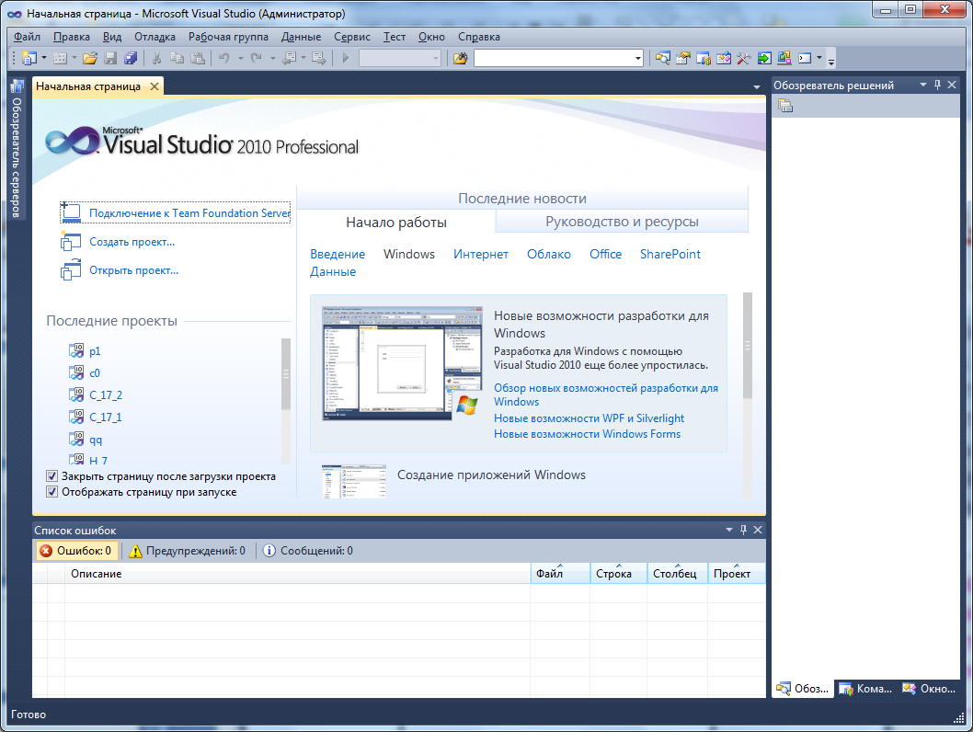The image size is (973, 732).
Task: Toggle the Сообщений: 0 filter button
Action: pos(308,551)
